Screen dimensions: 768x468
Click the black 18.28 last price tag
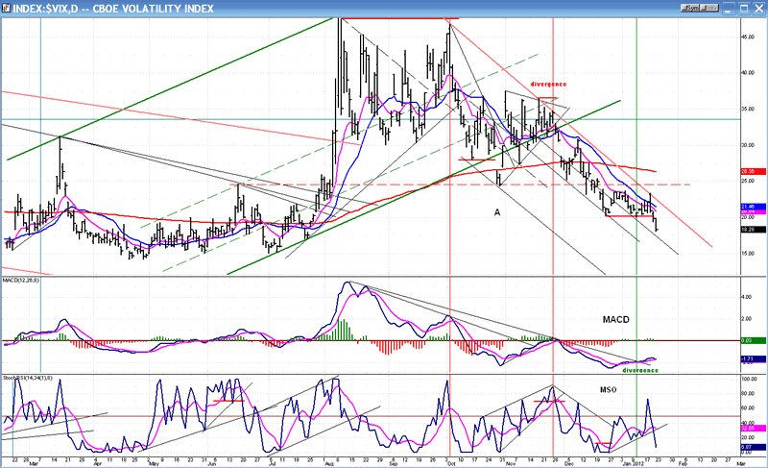[x=752, y=231]
